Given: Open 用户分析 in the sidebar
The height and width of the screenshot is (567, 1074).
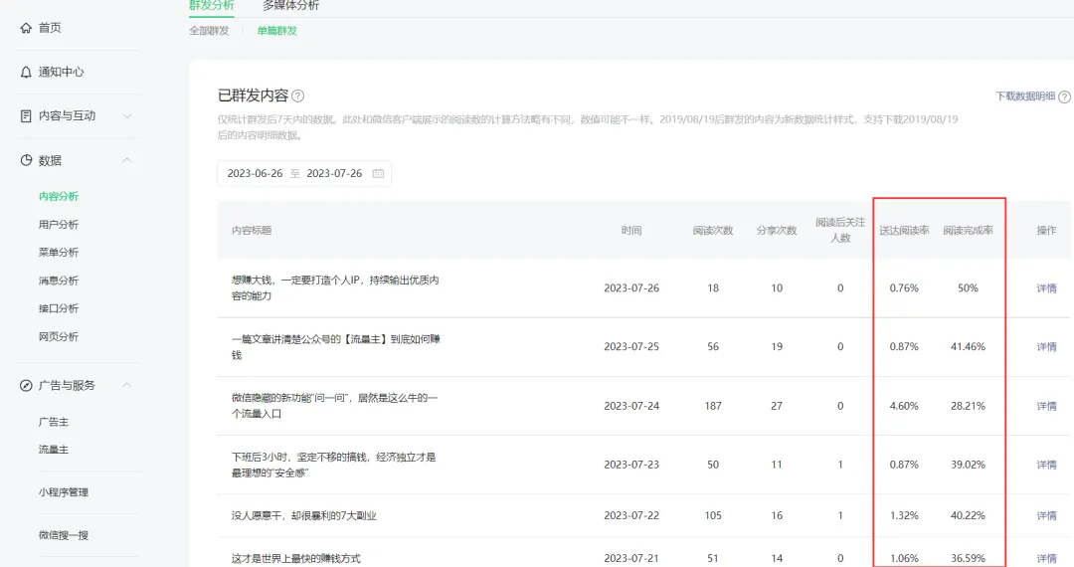Looking at the screenshot, I should pos(59,225).
